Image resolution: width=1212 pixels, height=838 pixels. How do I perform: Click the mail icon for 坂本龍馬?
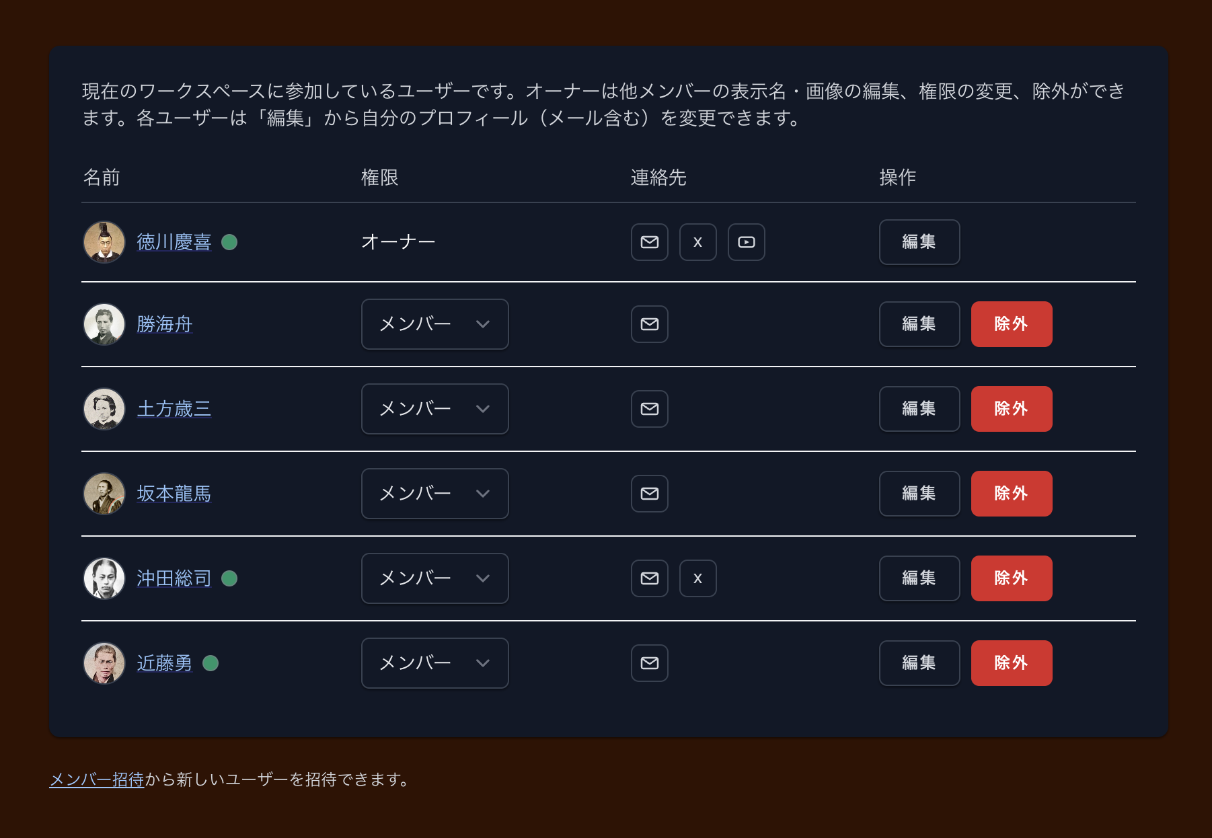[649, 494]
